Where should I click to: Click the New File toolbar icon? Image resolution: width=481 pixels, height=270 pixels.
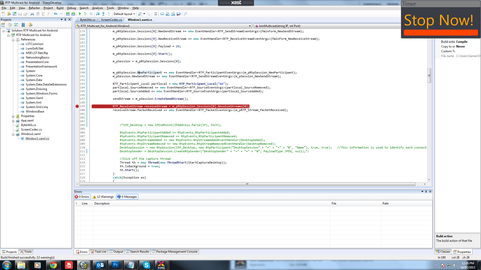point(3,14)
